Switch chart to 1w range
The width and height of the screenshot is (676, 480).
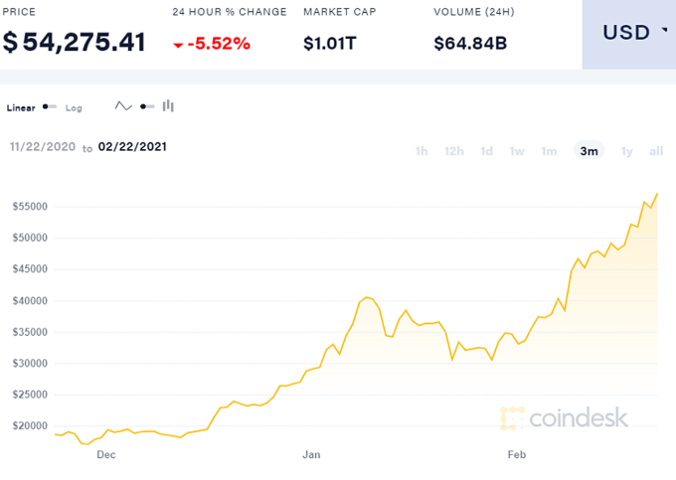[x=517, y=151]
